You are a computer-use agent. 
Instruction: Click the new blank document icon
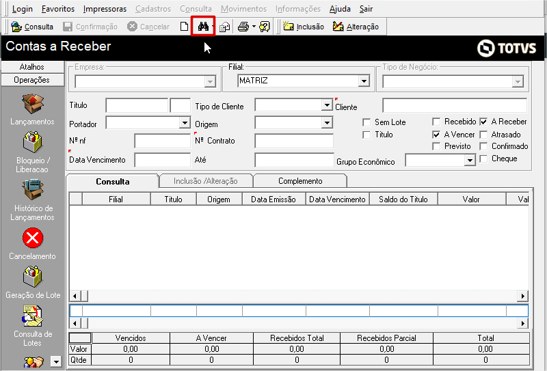[x=184, y=27]
